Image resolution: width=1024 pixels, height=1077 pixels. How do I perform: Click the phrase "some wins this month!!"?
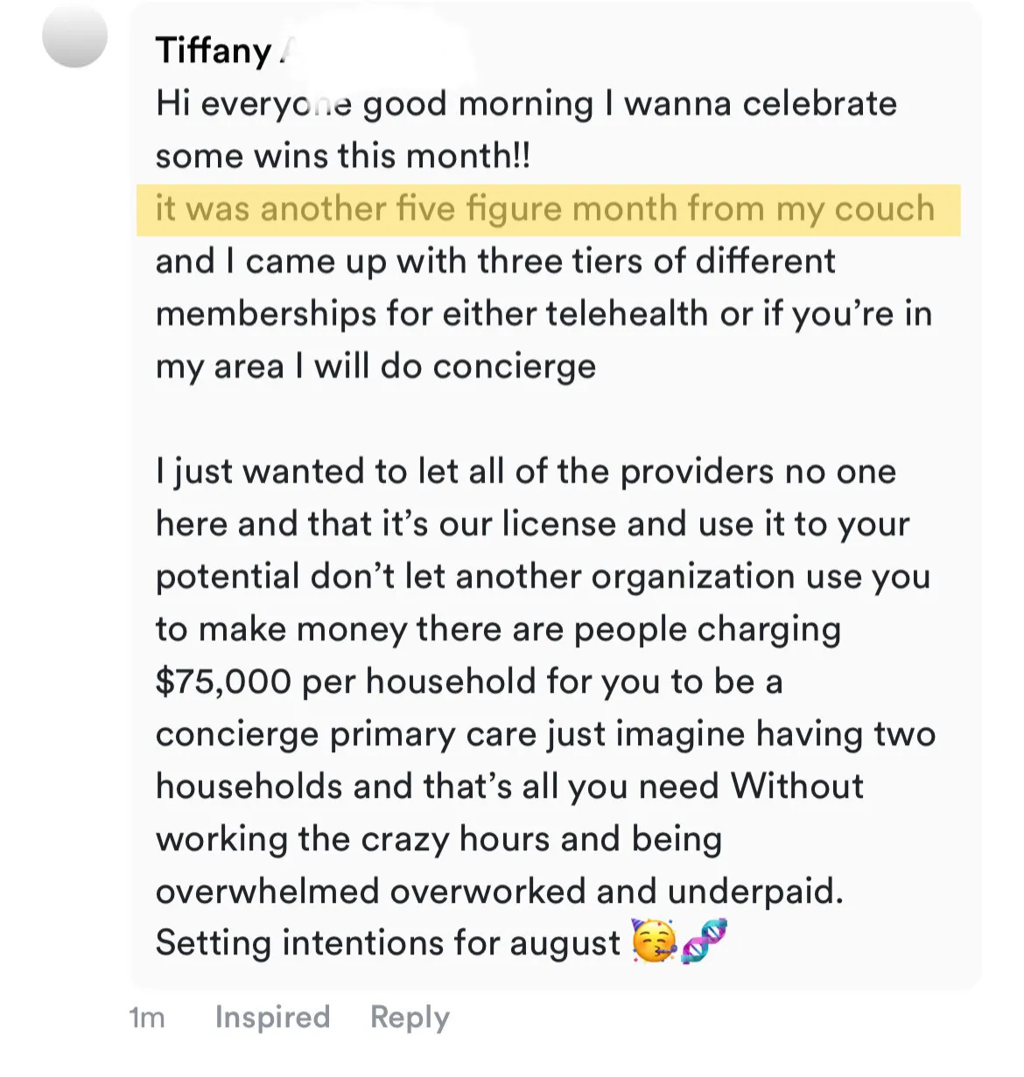[x=342, y=157]
